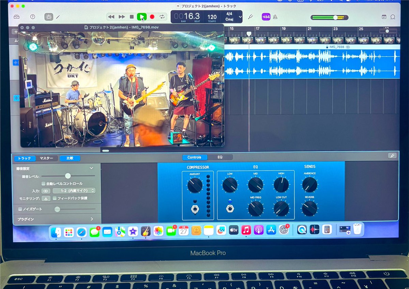
Task: Click the LOW CUT knob
Action: point(281,208)
